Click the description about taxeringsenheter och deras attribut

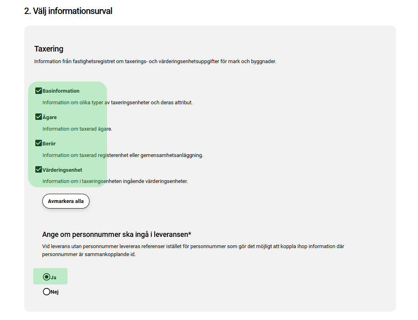point(117,103)
